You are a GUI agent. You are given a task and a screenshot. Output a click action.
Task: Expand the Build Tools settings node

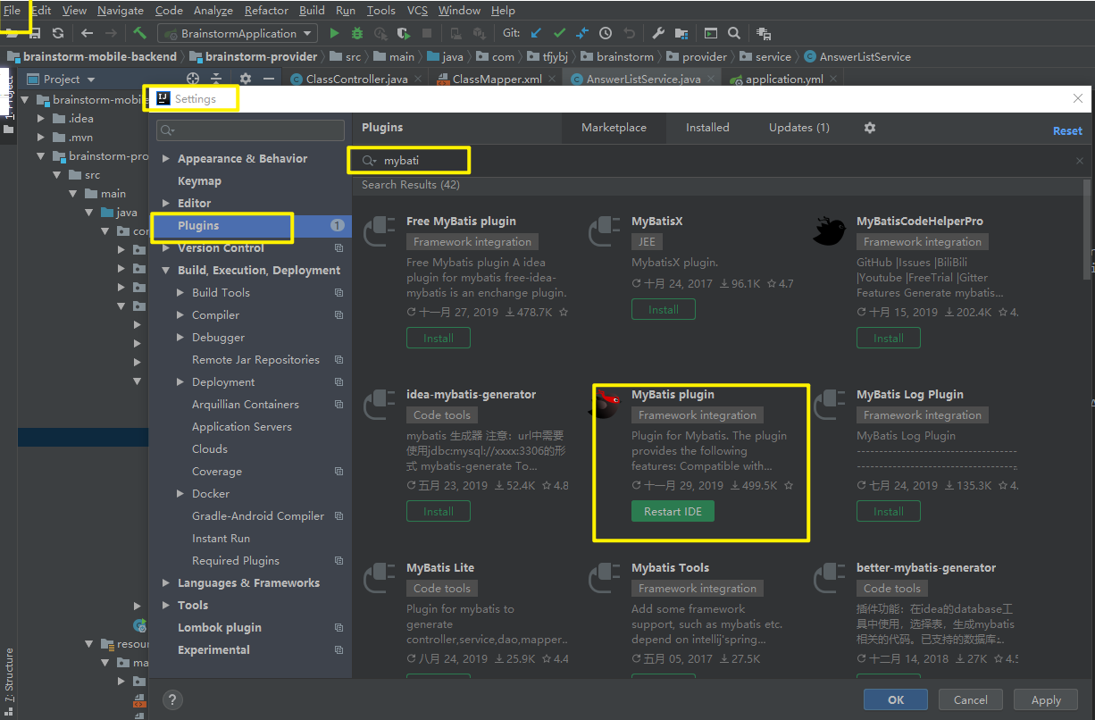pyautogui.click(x=181, y=292)
